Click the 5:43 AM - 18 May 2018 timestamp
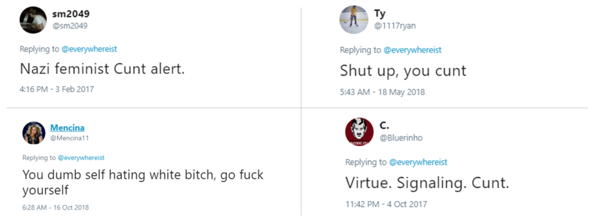This screenshot has width=596, height=224. pos(382,92)
